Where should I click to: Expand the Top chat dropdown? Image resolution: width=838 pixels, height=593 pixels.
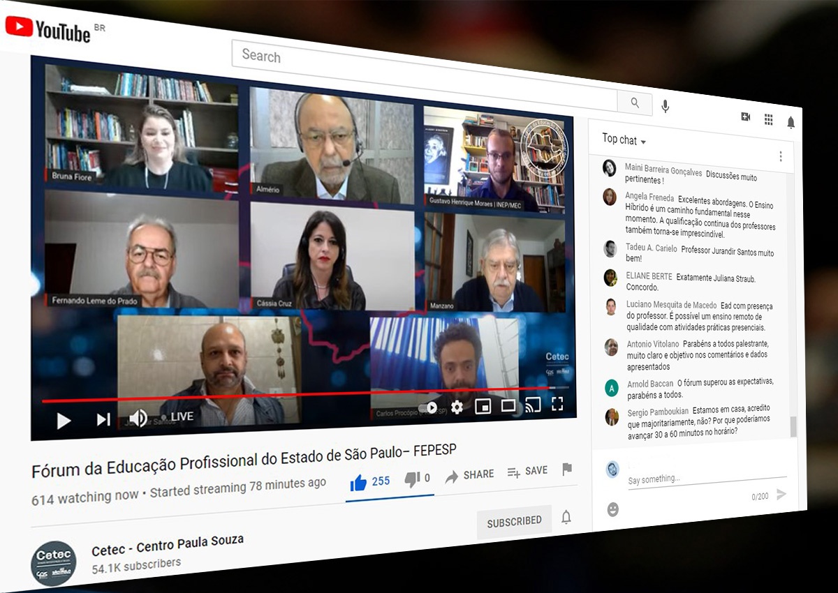pos(624,140)
